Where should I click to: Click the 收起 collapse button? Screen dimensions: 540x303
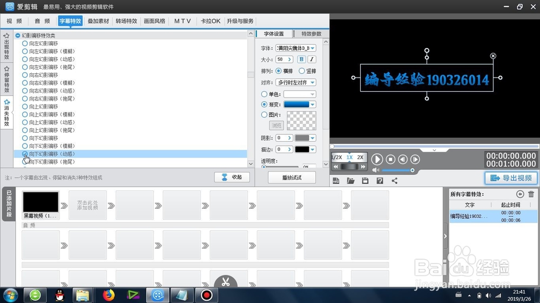(232, 177)
